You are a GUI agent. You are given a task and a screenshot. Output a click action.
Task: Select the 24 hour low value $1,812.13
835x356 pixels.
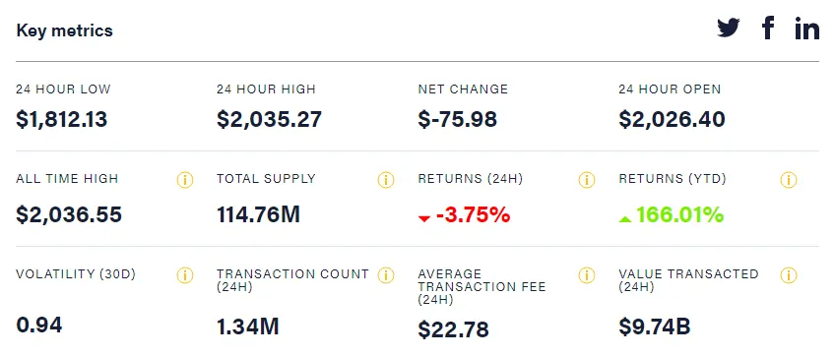62,119
